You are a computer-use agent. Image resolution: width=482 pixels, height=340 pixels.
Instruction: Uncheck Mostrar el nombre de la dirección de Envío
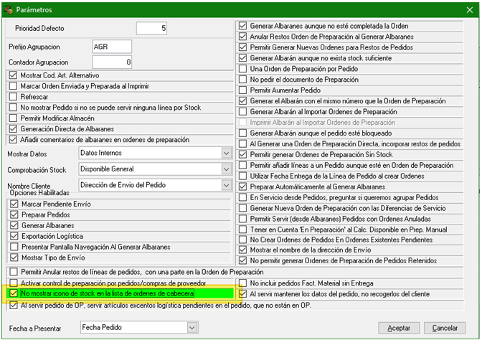point(243,250)
